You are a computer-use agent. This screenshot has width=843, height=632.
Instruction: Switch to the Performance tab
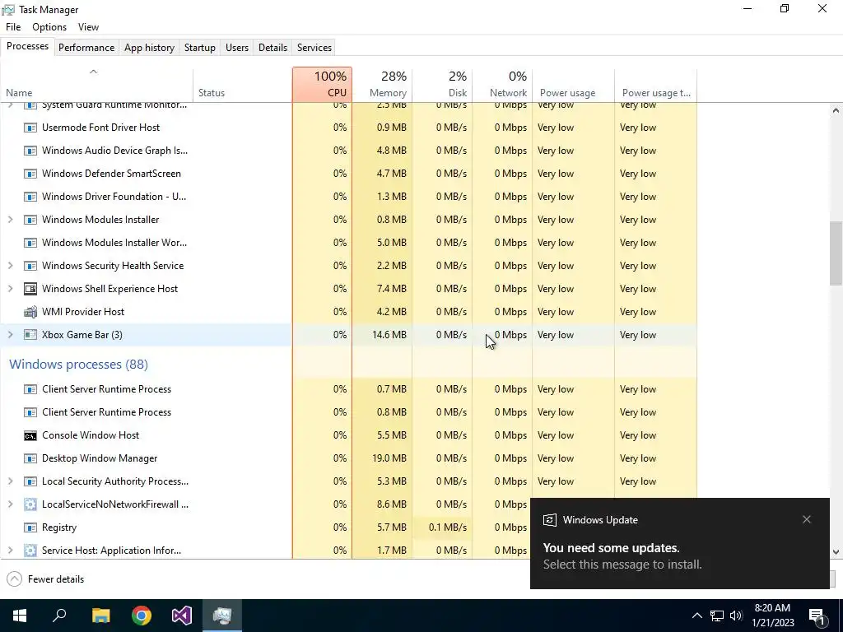tap(86, 47)
